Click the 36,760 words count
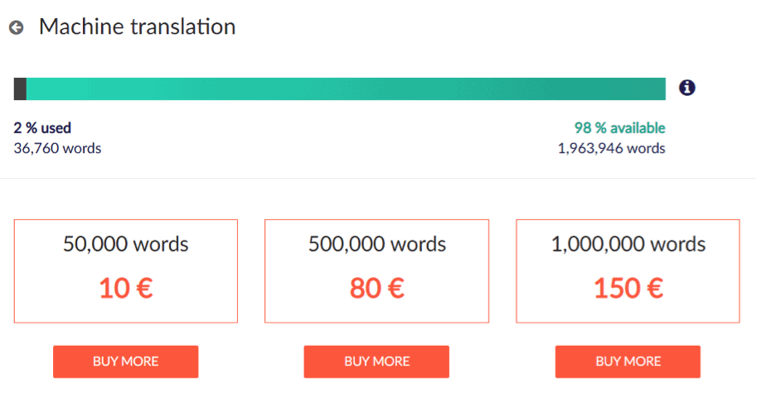This screenshot has width=757, height=403. click(57, 148)
